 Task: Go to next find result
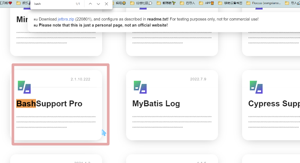(x=98, y=4)
